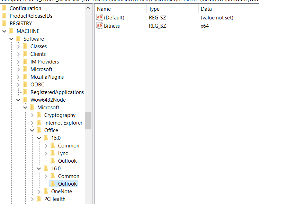Collapse Microsoft key under Wow6432Node
Screen dimensions: 288x204
[25, 108]
